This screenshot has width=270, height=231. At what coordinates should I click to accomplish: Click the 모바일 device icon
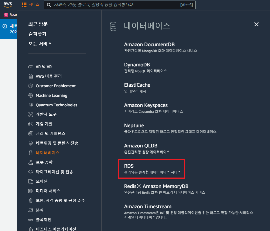[x=31, y=181]
